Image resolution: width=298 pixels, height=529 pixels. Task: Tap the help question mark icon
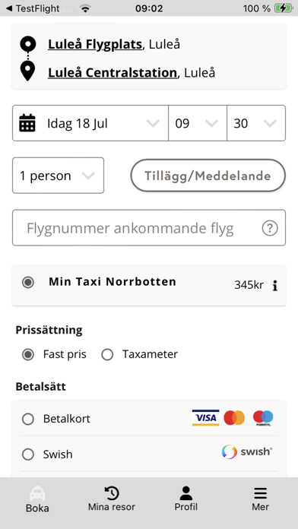pos(270,229)
